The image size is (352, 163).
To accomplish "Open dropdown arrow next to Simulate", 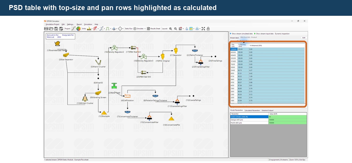I will pos(145,29).
